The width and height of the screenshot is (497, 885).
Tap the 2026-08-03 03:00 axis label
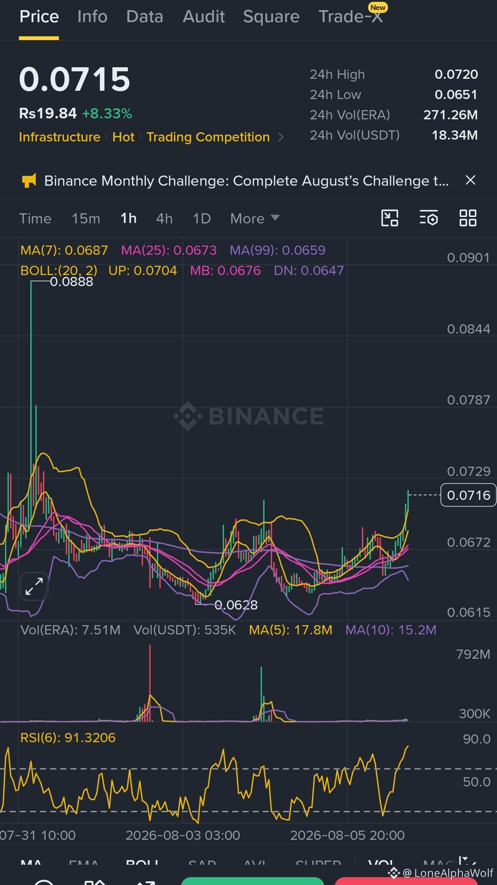[183, 835]
